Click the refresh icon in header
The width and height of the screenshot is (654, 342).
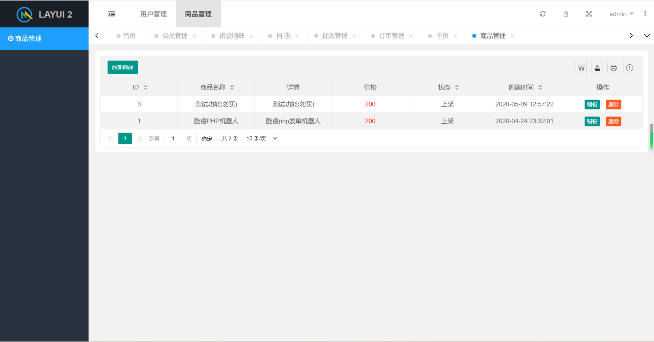point(543,14)
